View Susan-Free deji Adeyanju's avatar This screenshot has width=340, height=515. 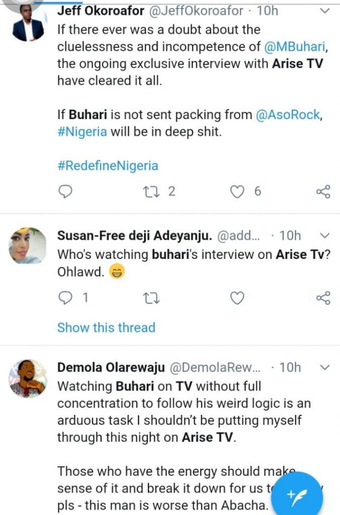coord(28,246)
